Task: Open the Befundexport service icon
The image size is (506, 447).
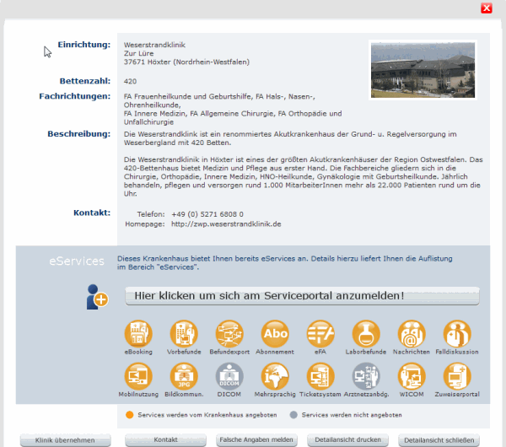Action: pos(229,333)
